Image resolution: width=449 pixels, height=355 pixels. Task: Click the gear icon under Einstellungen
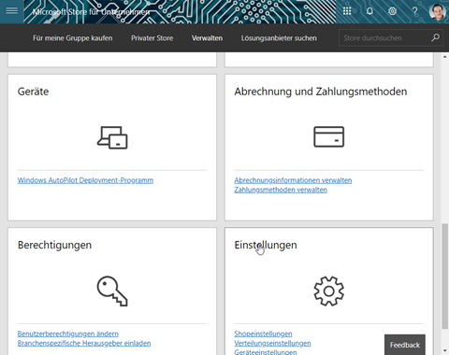329,291
